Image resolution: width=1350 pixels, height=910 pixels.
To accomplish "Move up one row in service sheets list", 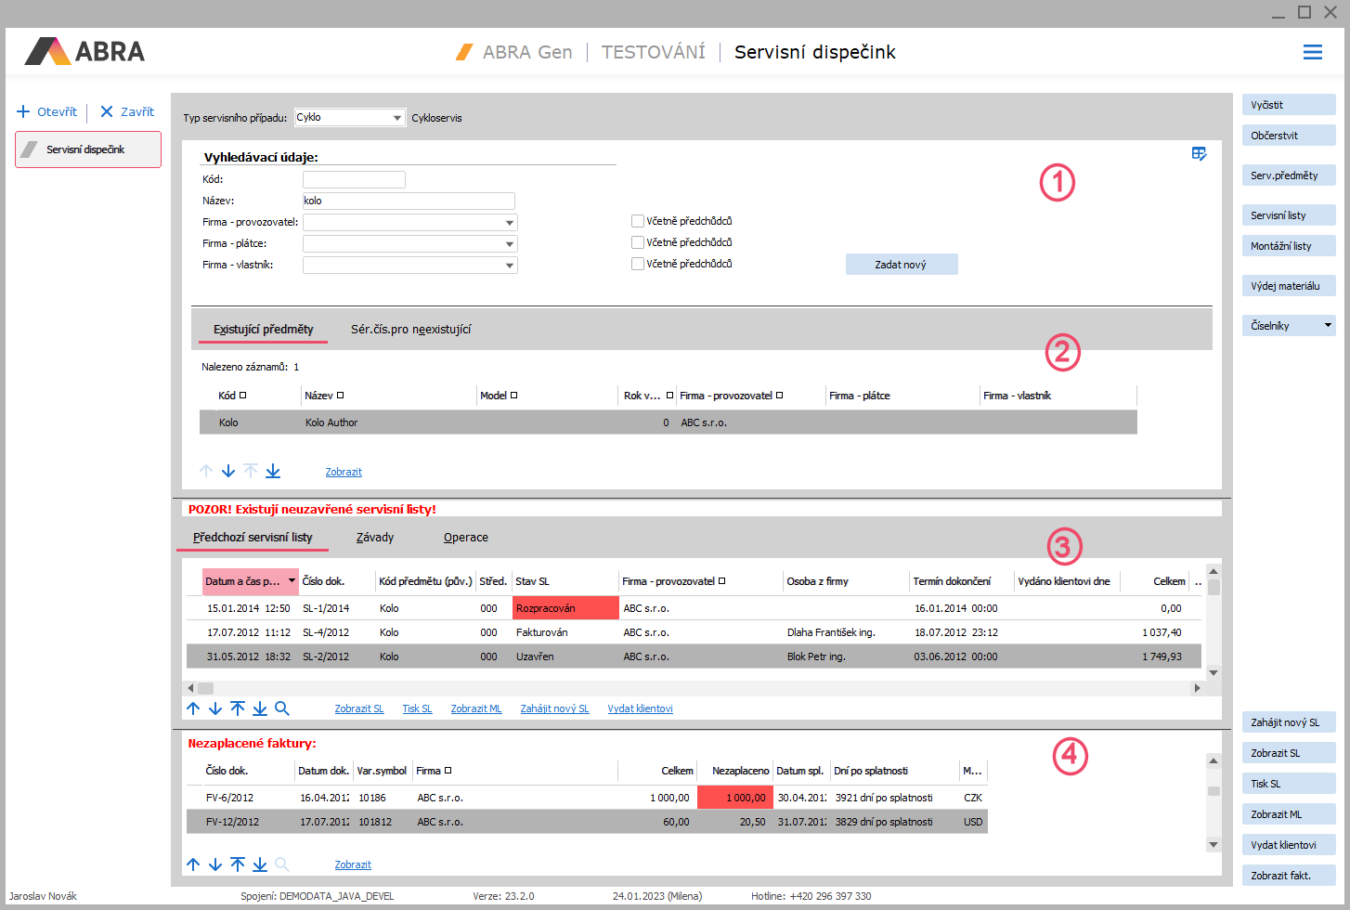I will tap(193, 708).
